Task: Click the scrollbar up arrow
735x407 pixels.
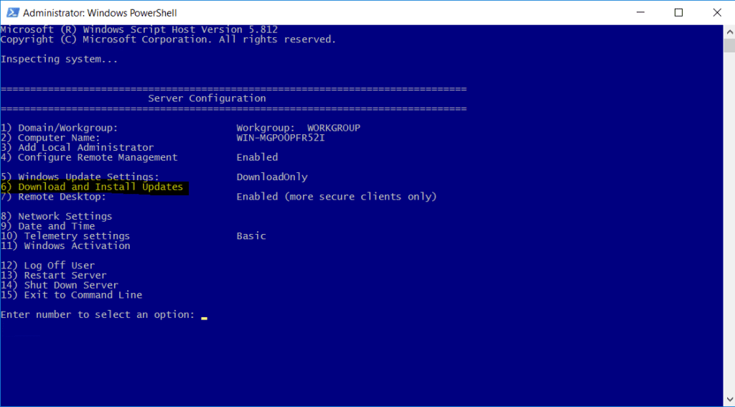Action: (x=729, y=31)
